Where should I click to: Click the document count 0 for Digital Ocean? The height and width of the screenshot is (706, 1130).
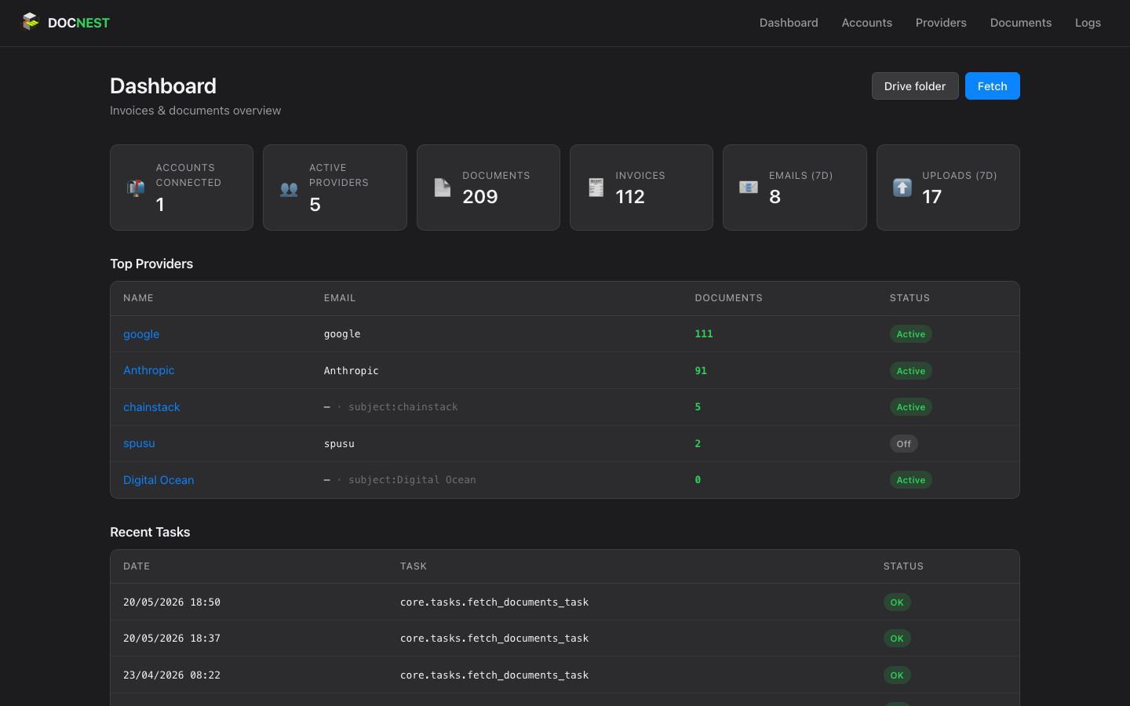click(x=698, y=480)
